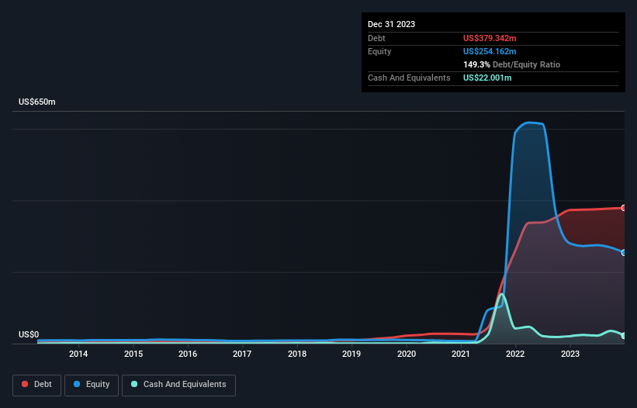This screenshot has width=637, height=408.
Task: Click the 2022 x-axis label
Action: [515, 354]
